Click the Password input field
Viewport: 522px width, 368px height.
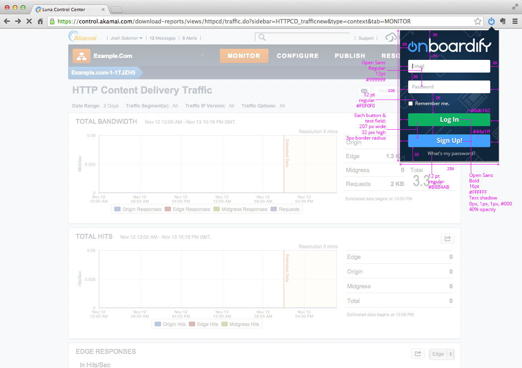[x=449, y=87]
